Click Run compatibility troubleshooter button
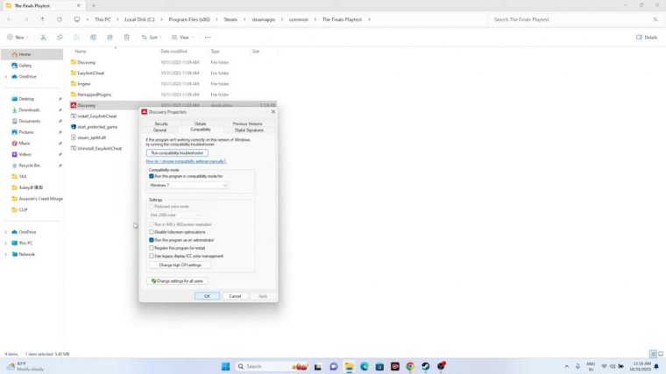The image size is (666, 374). click(177, 152)
